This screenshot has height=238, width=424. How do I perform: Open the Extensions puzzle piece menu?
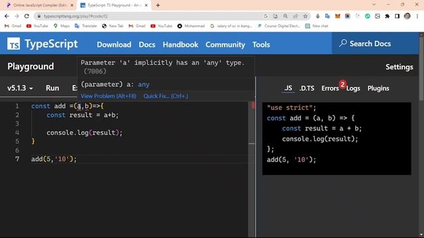(387, 16)
